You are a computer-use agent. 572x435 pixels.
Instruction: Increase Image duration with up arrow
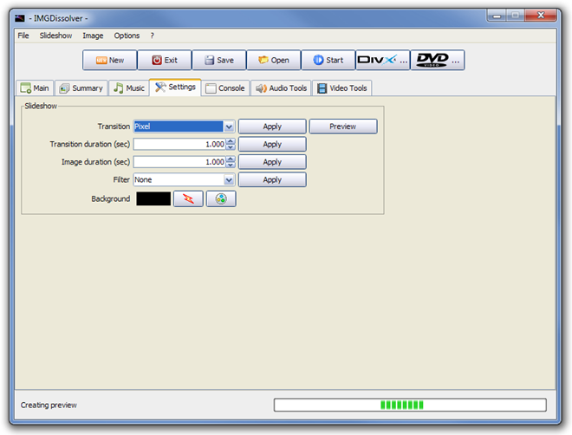pos(231,159)
